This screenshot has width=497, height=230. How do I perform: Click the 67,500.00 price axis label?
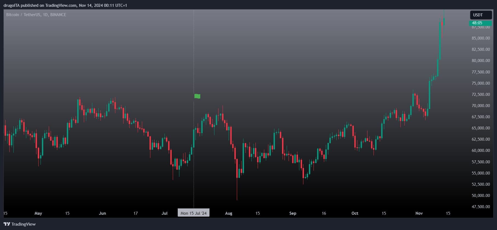481,117
